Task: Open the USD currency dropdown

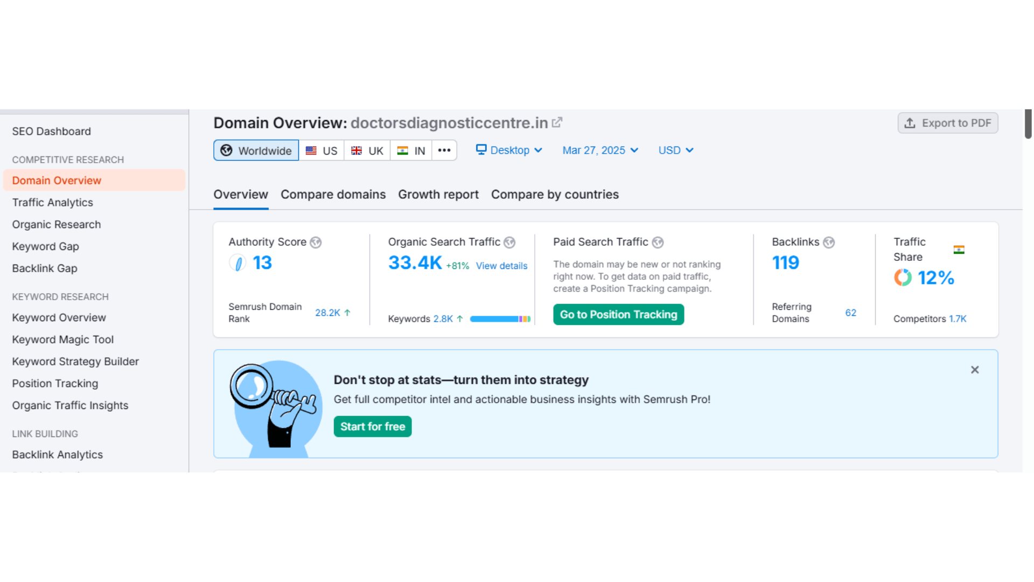Action: [x=675, y=150]
